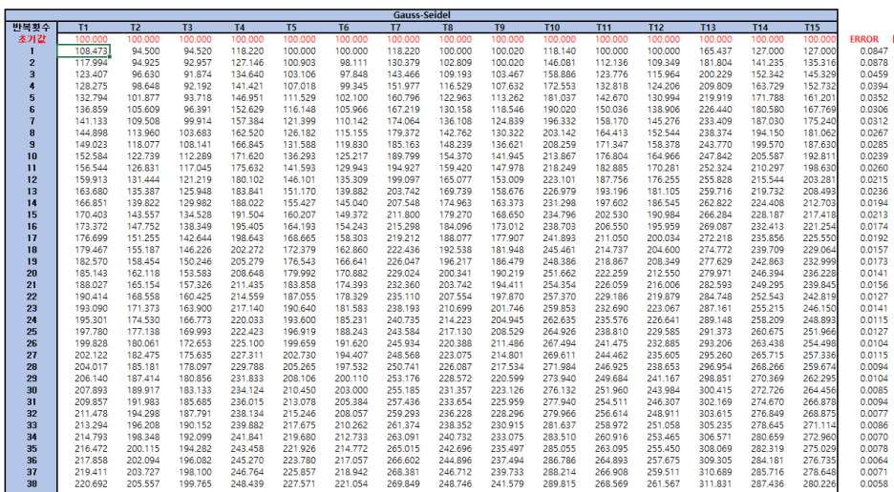Select the cell with value 170.403
The height and width of the screenshot is (492, 894).
(83, 215)
